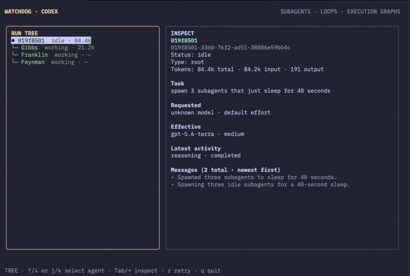Click the TREE mode label in footer

tap(11, 270)
